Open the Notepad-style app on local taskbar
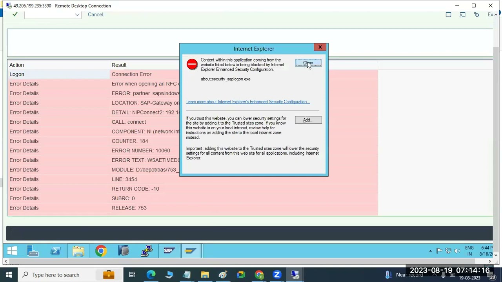Viewport: 502px width, 282px height. [187, 275]
